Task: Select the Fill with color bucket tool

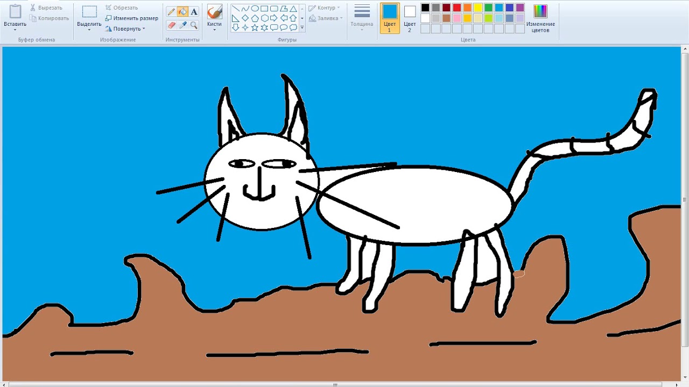Action: pyautogui.click(x=182, y=12)
